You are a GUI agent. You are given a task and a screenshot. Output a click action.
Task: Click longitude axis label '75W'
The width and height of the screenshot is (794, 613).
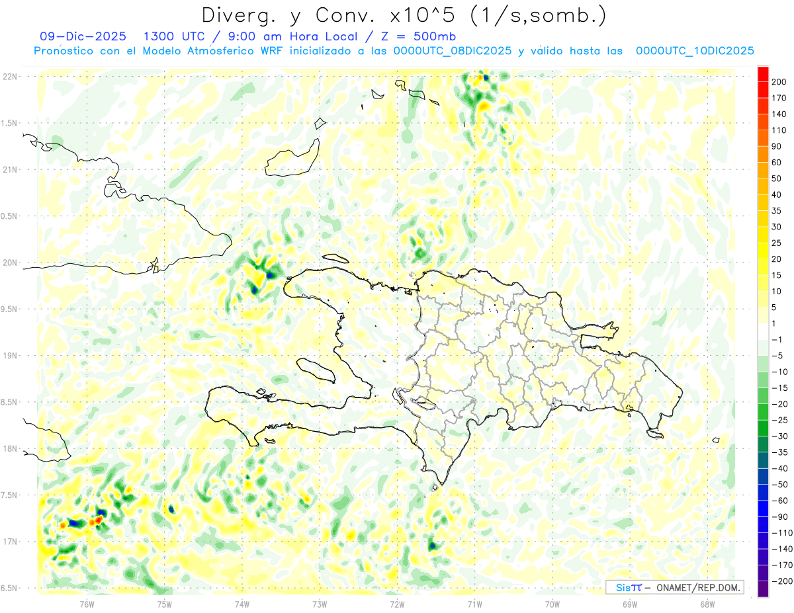pos(164,604)
